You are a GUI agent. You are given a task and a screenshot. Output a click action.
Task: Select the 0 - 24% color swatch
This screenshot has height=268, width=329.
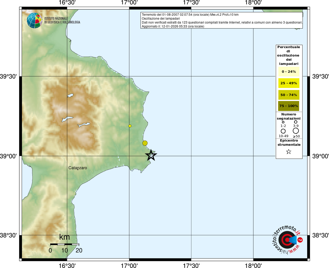[x=289, y=72]
